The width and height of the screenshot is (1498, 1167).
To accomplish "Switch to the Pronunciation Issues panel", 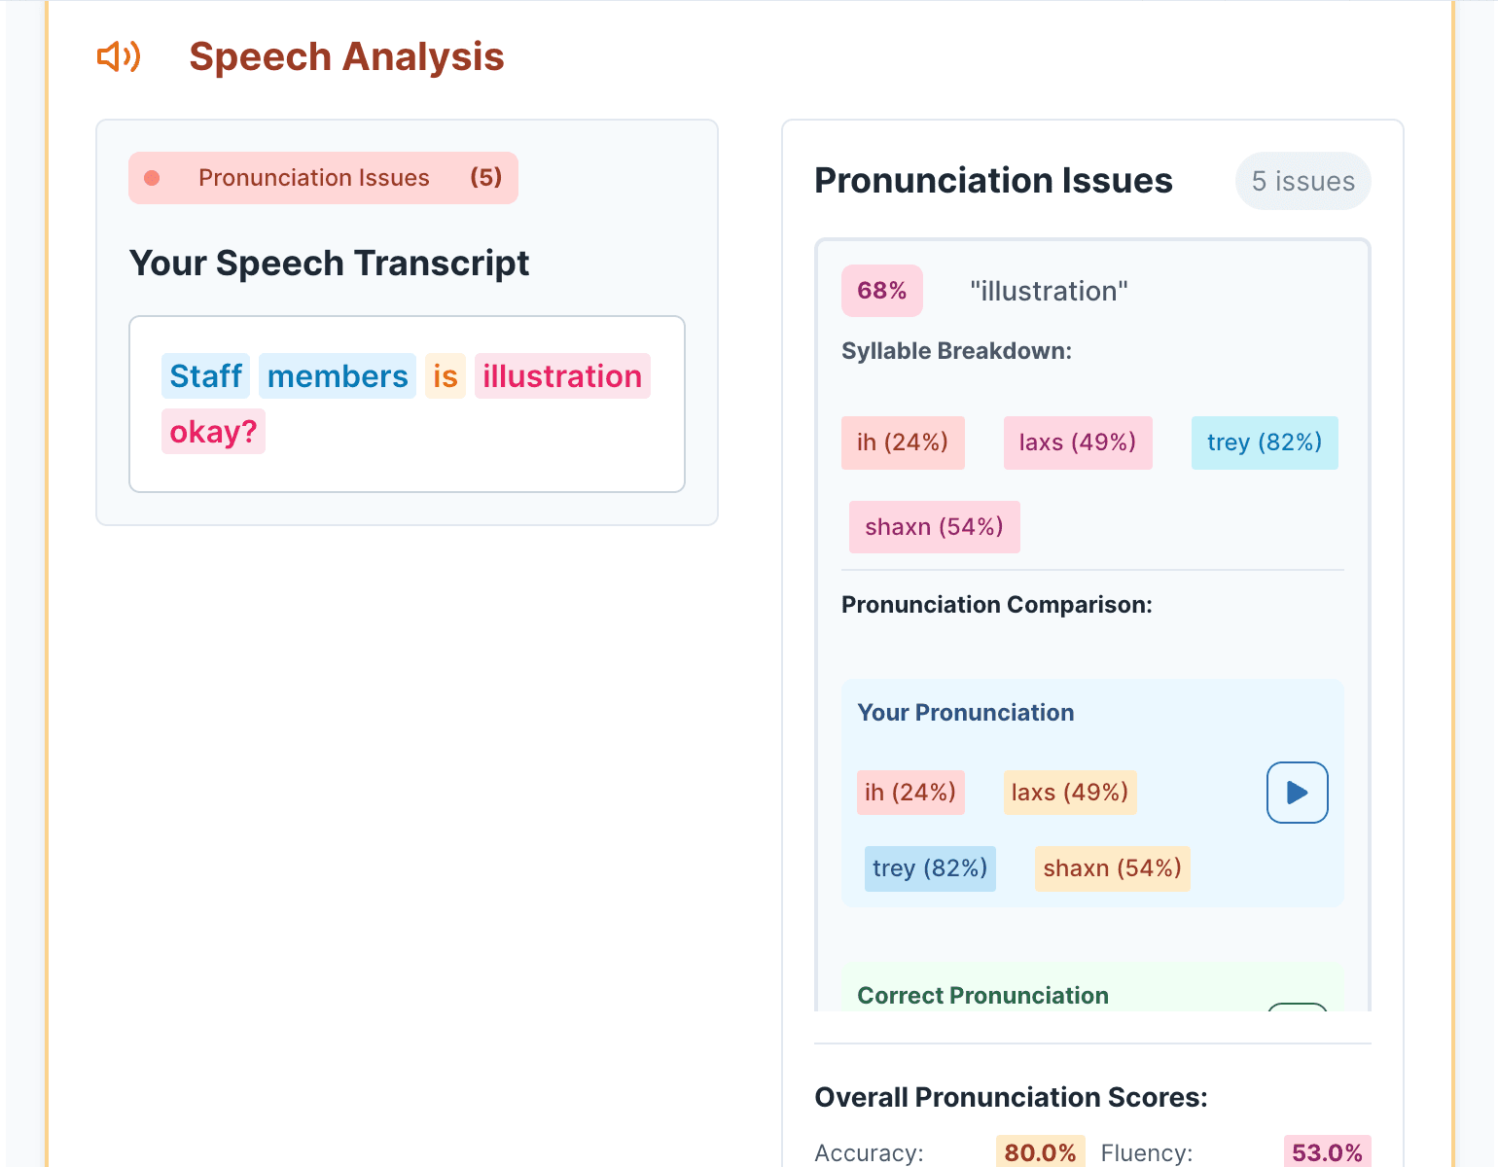I will (x=993, y=181).
